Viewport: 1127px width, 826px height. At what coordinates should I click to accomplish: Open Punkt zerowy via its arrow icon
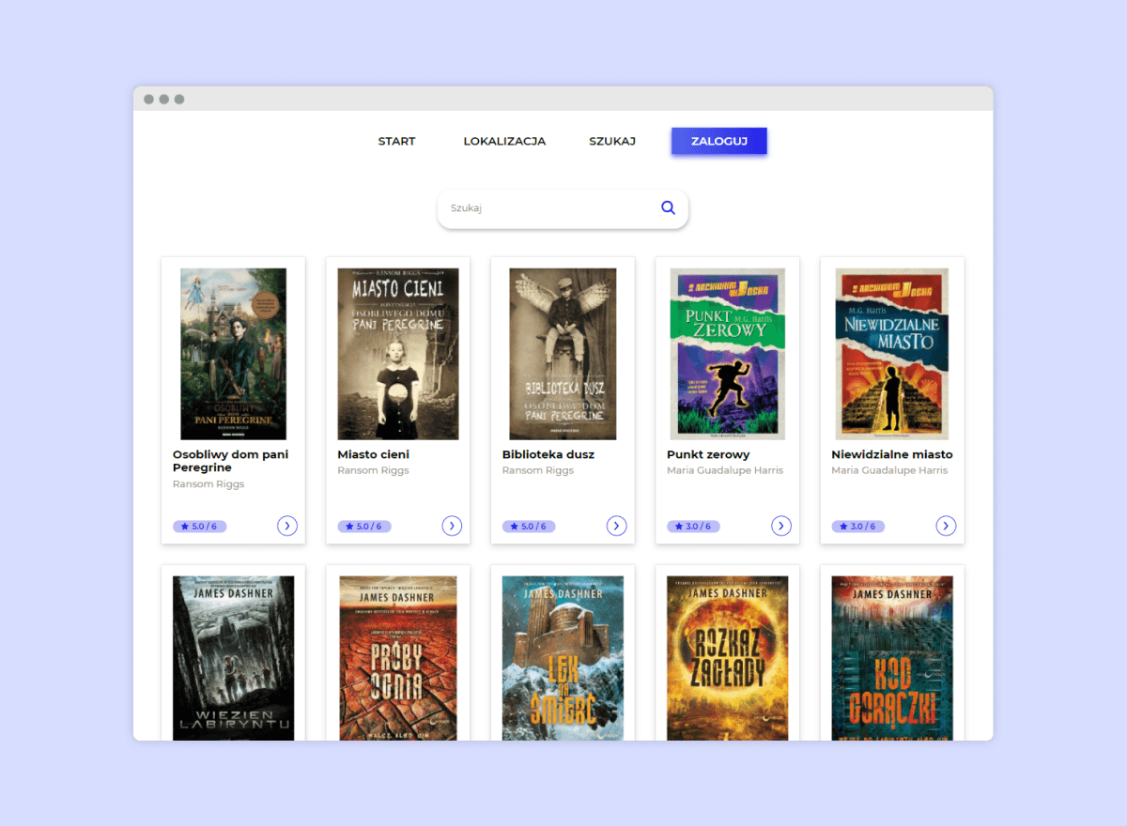[781, 526]
